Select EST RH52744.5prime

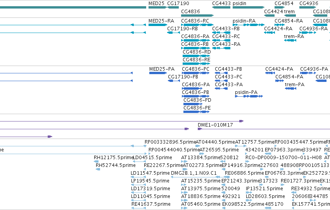[x=98, y=169]
